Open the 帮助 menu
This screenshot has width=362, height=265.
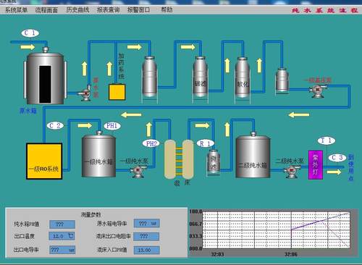[167, 10]
